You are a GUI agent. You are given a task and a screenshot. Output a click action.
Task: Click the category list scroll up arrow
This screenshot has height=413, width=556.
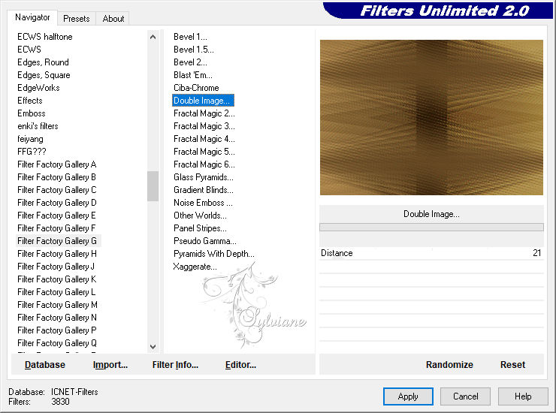[x=153, y=37]
